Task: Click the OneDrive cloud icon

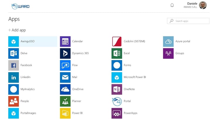Action: coord(65,89)
